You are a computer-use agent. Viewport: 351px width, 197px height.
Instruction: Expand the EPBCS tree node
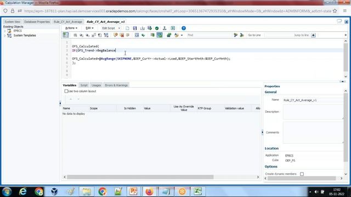coord(5,31)
